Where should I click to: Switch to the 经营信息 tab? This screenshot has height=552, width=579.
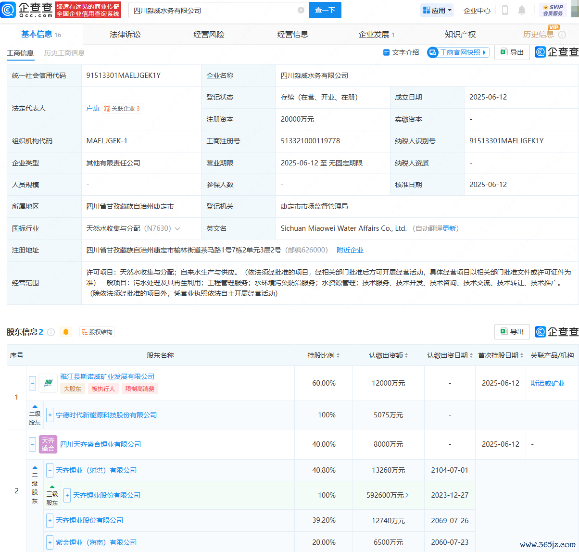tap(293, 34)
